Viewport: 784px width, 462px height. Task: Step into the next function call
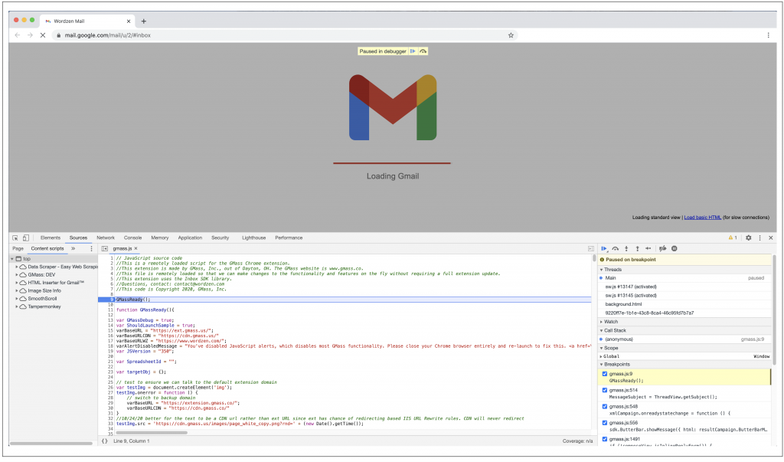pos(626,249)
